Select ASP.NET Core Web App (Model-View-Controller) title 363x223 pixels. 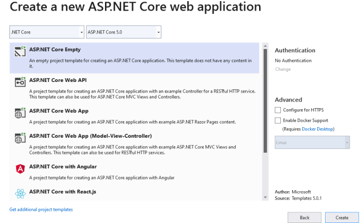point(90,136)
